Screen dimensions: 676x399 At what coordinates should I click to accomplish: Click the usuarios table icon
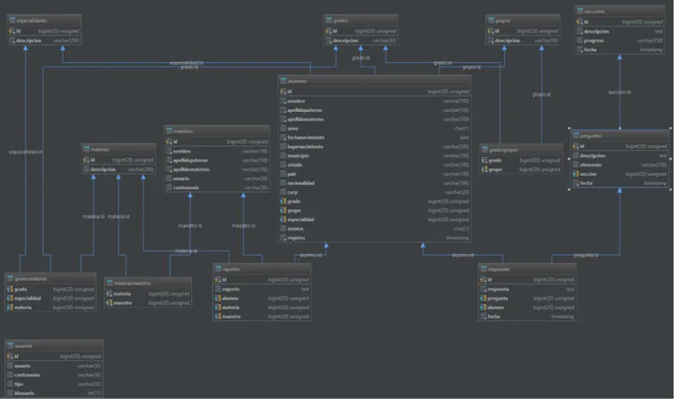click(x=11, y=345)
